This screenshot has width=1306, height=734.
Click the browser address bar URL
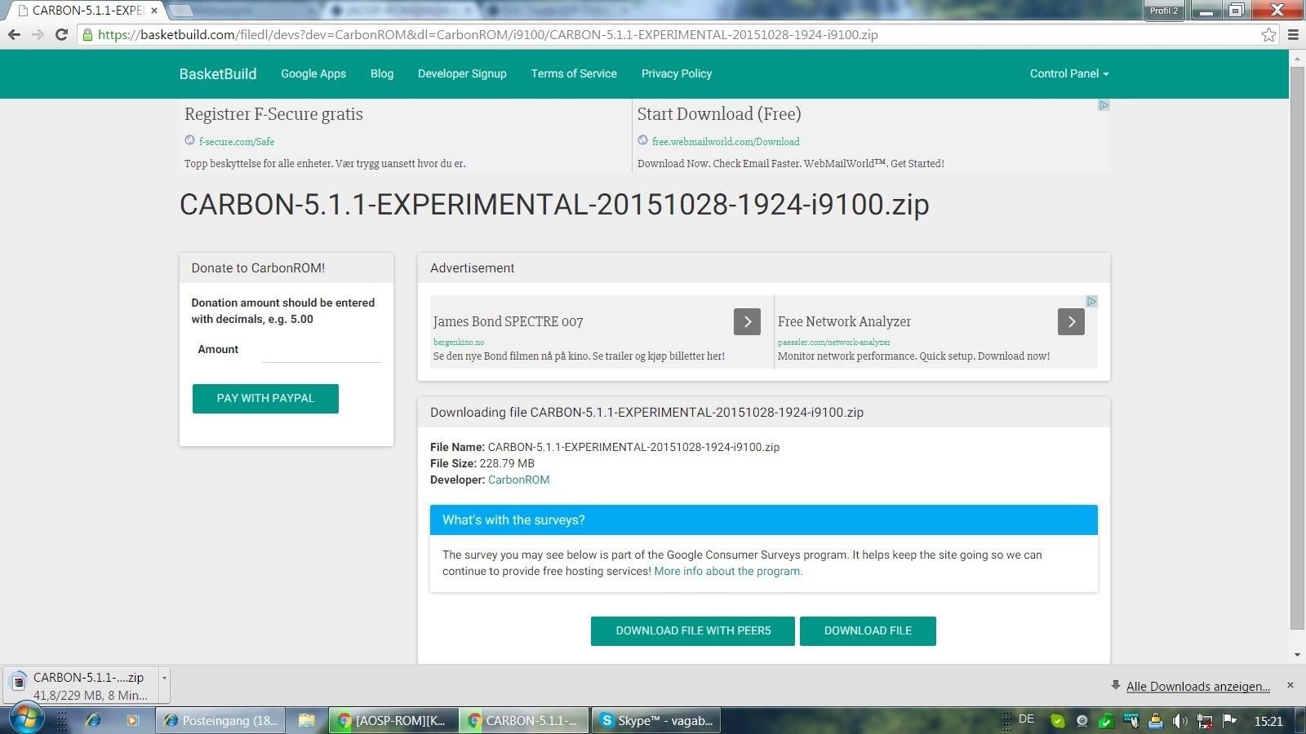tap(487, 34)
